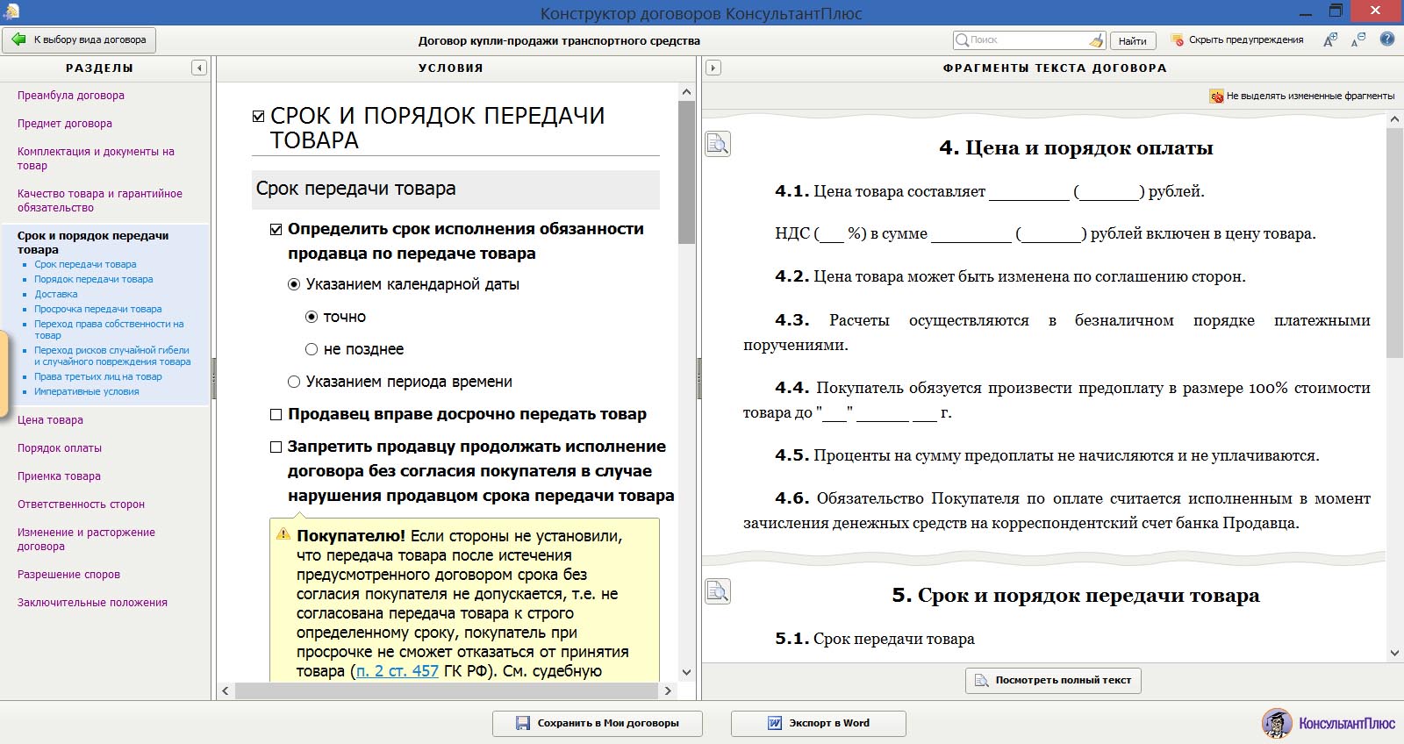Open Порядок оплаты section
1404x744 pixels.
(x=60, y=448)
